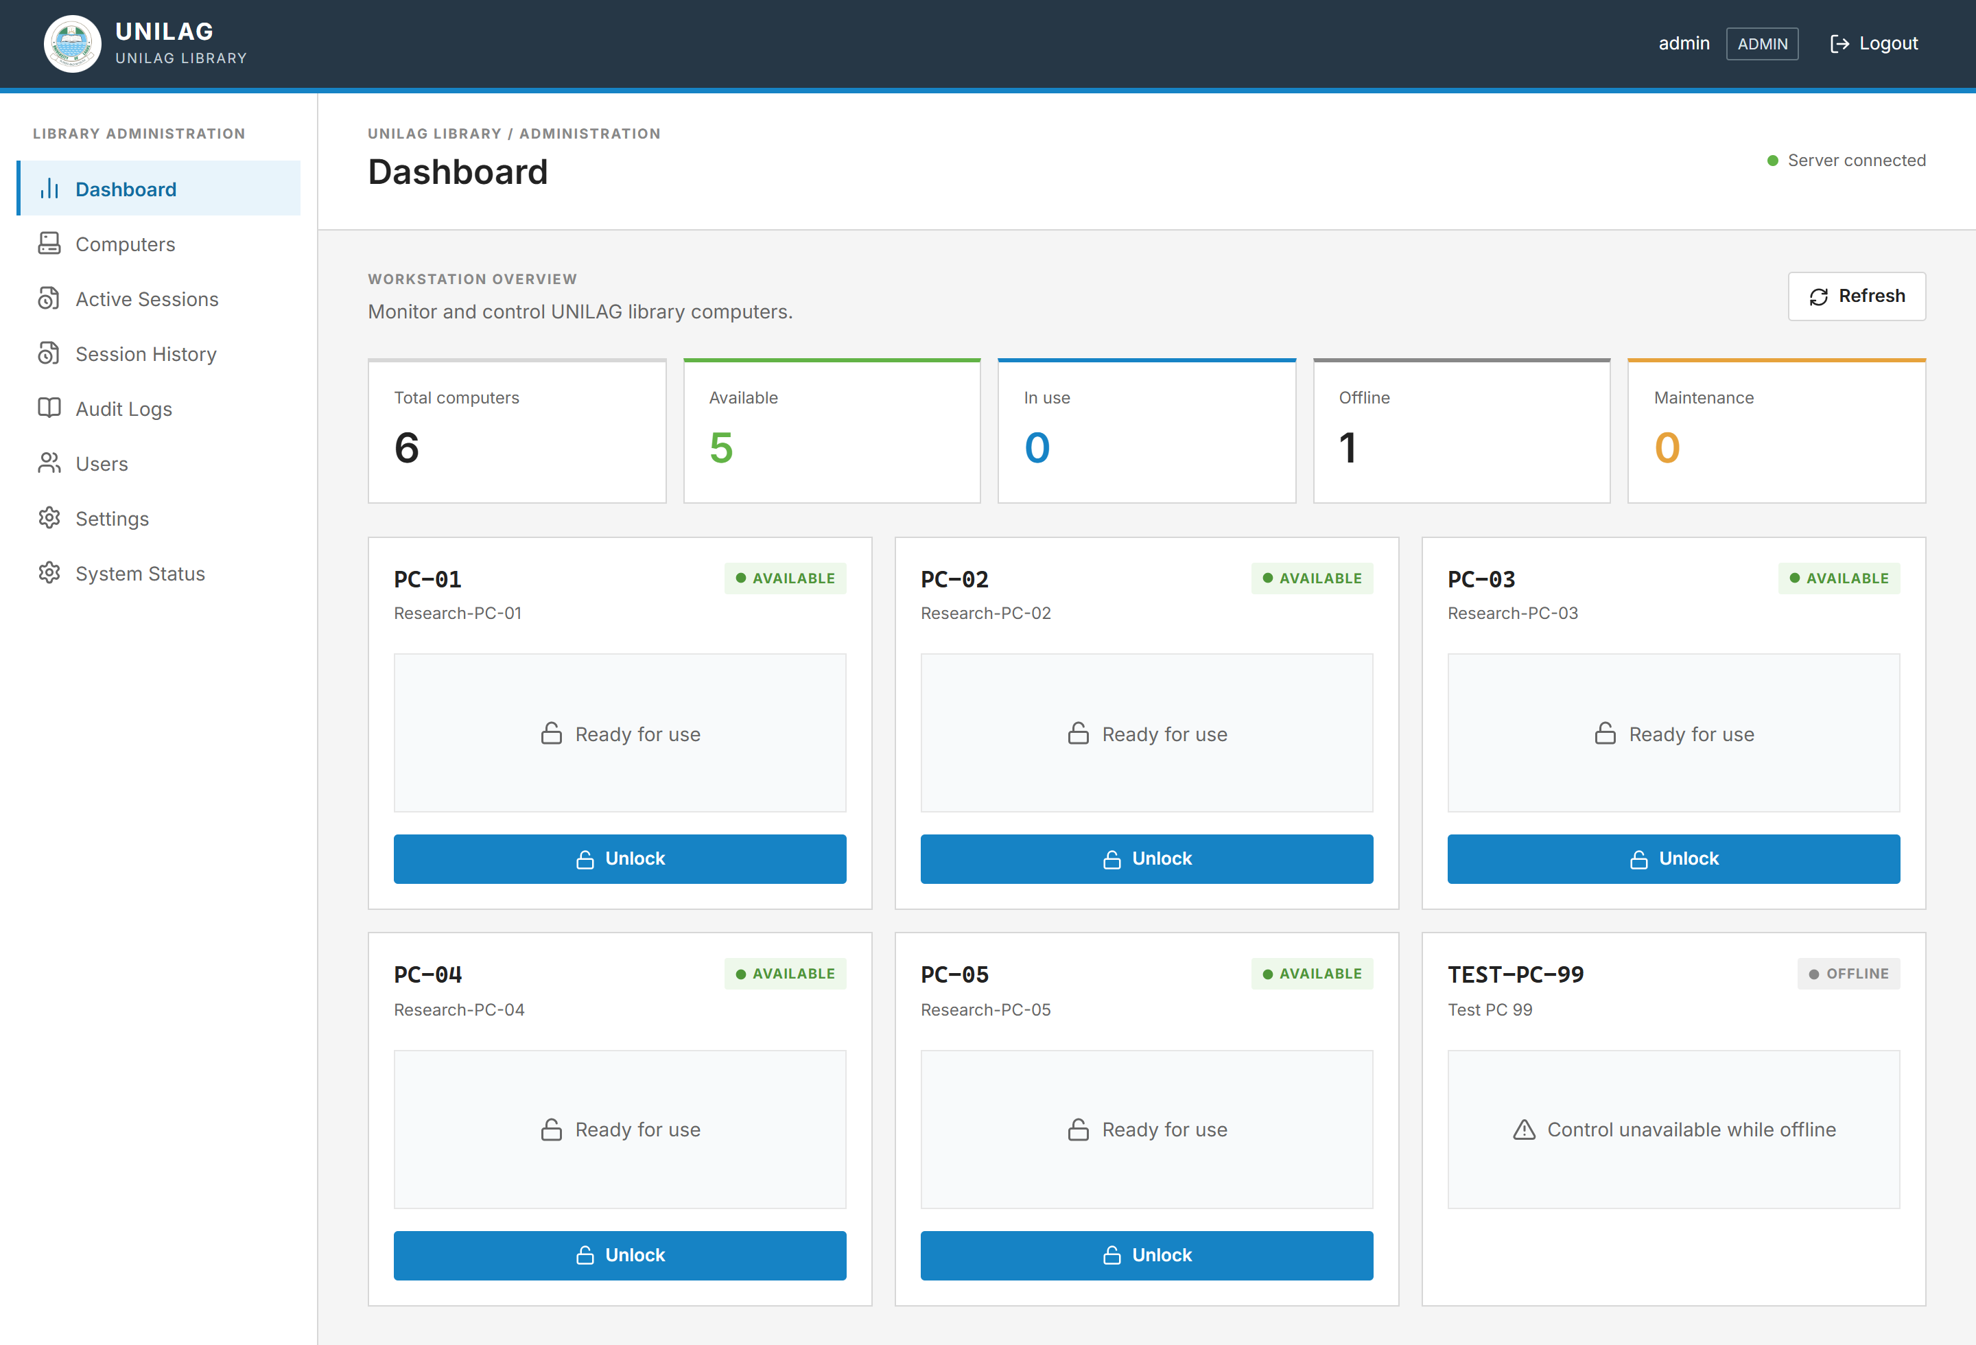
Task: Click the Refresh circular arrows icon
Action: (x=1819, y=296)
